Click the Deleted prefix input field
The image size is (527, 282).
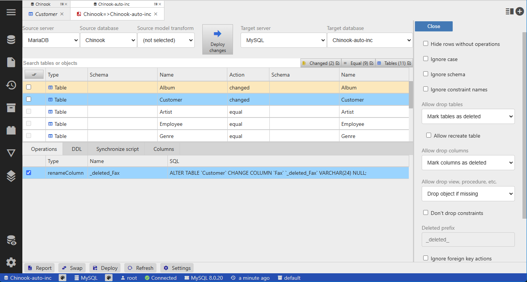pyautogui.click(x=468, y=240)
